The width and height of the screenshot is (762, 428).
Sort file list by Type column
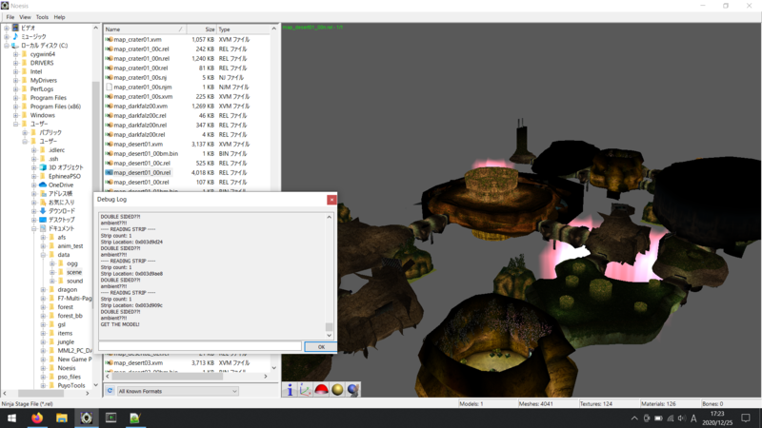(x=243, y=29)
